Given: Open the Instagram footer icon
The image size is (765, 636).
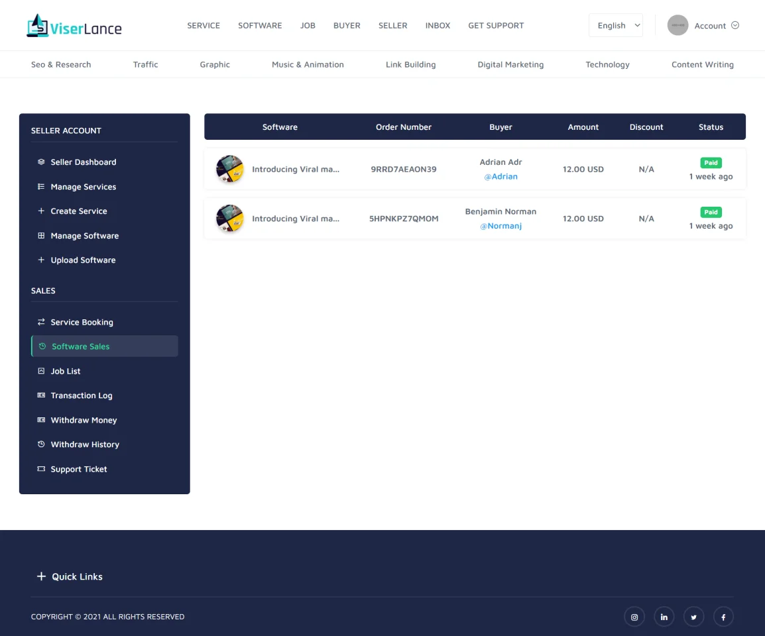Looking at the screenshot, I should coord(634,617).
